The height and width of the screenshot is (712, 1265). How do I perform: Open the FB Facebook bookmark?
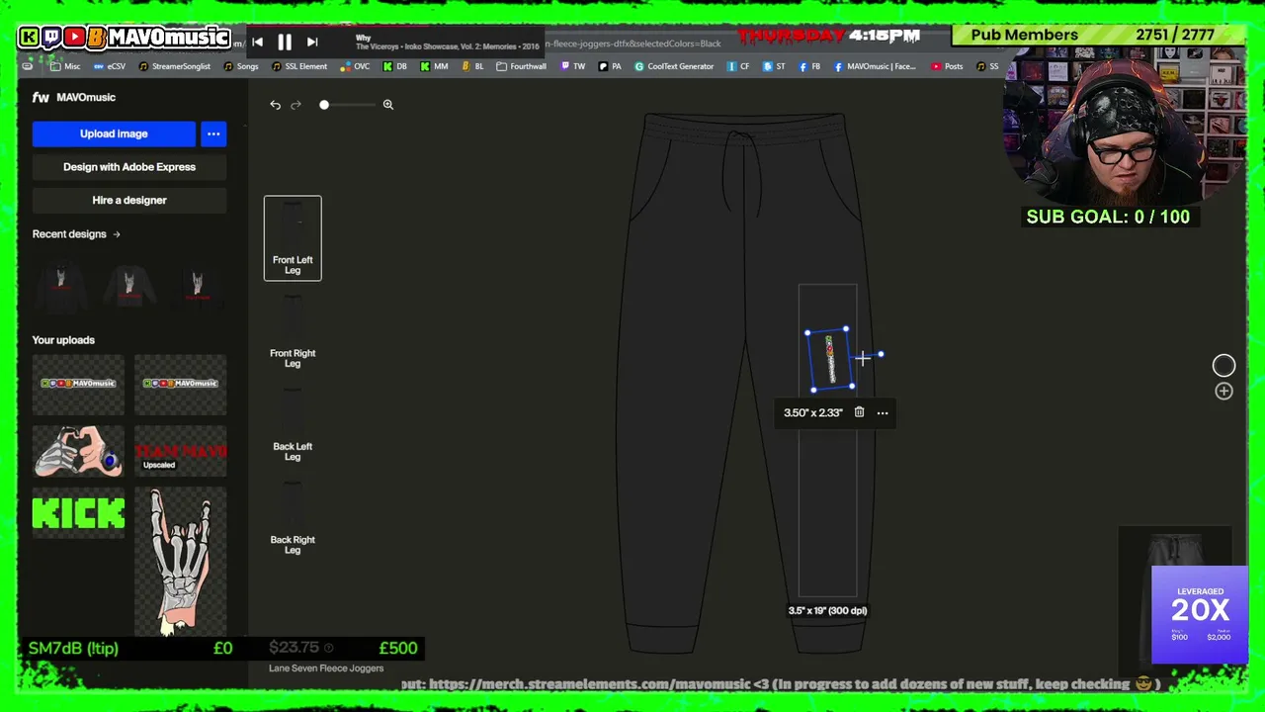pos(809,66)
